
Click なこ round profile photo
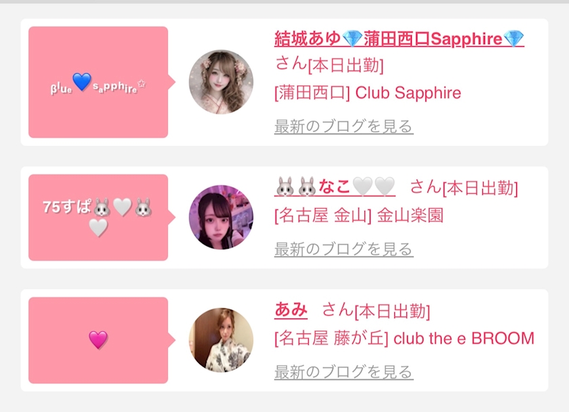[221, 218]
